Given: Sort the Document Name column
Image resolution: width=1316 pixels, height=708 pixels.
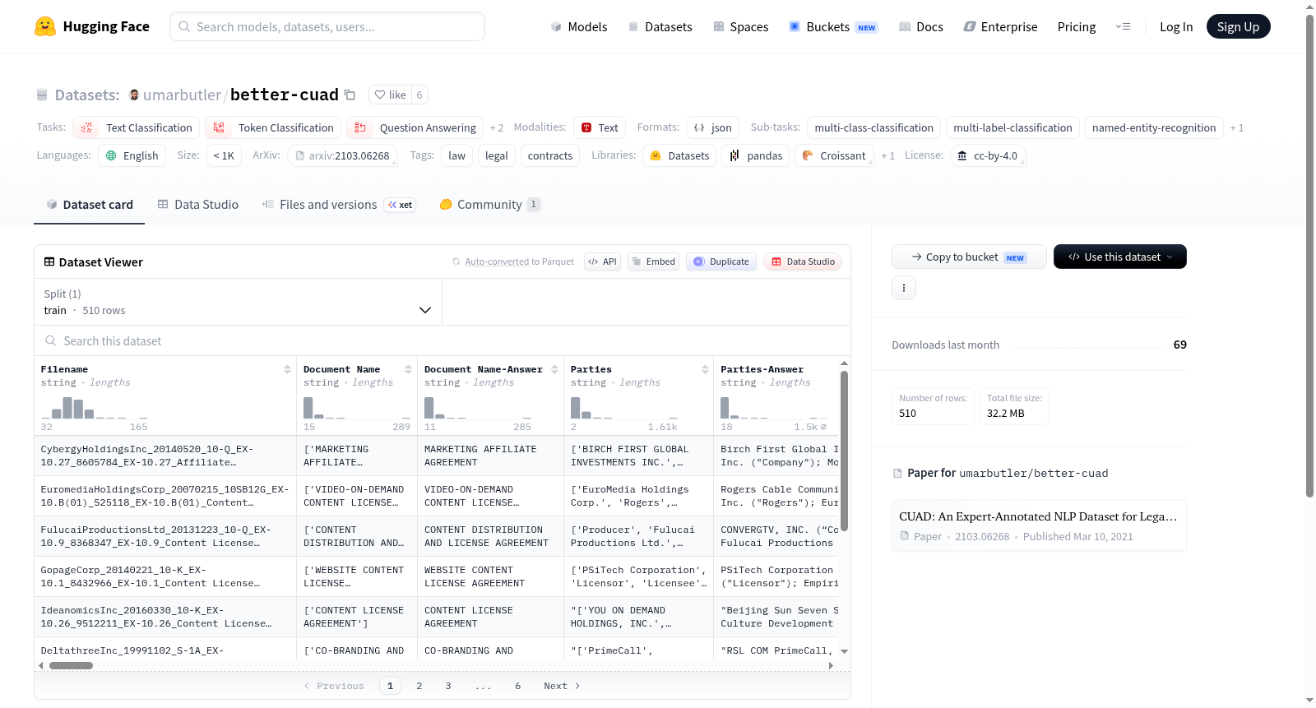Looking at the screenshot, I should 408,369.
